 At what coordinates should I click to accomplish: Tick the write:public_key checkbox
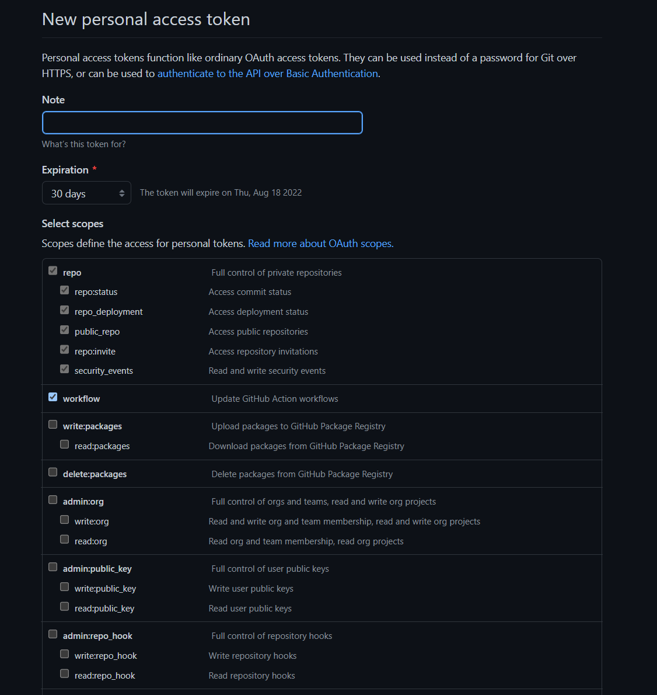point(65,587)
